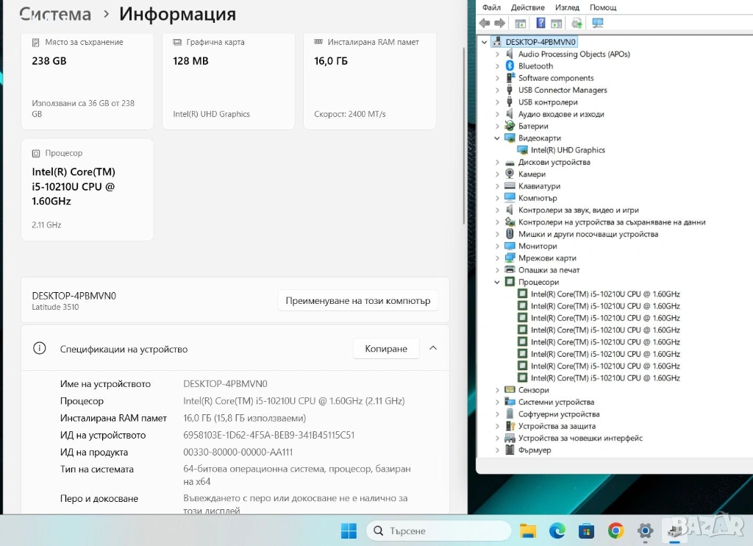
Task: Collapse the Спецификации на устройството section
Action: [x=433, y=348]
